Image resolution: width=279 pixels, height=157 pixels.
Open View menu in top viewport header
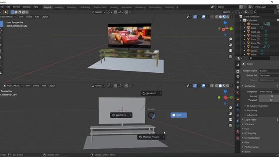21,17
